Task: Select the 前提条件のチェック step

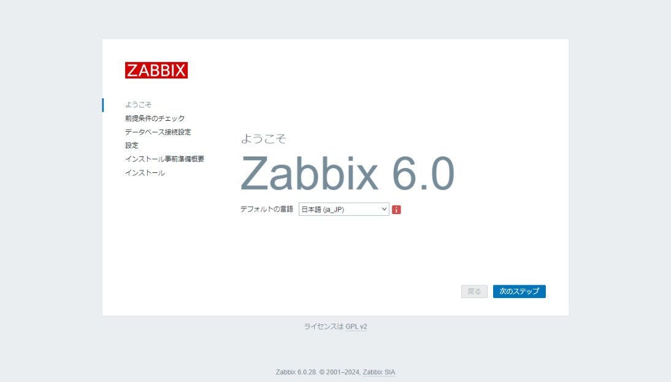Action: tap(155, 118)
